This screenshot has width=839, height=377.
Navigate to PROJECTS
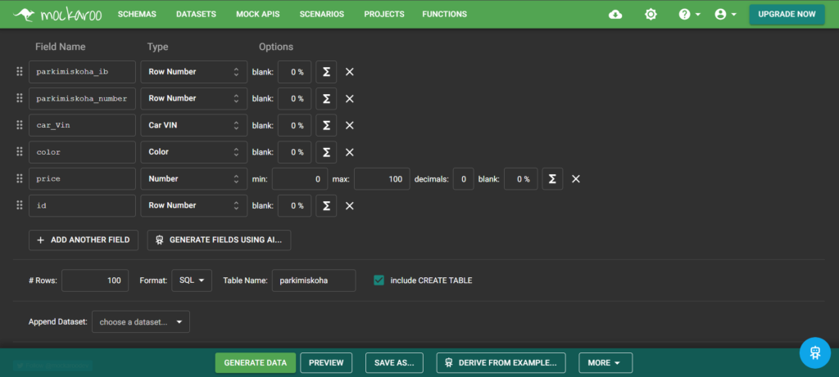click(x=384, y=15)
